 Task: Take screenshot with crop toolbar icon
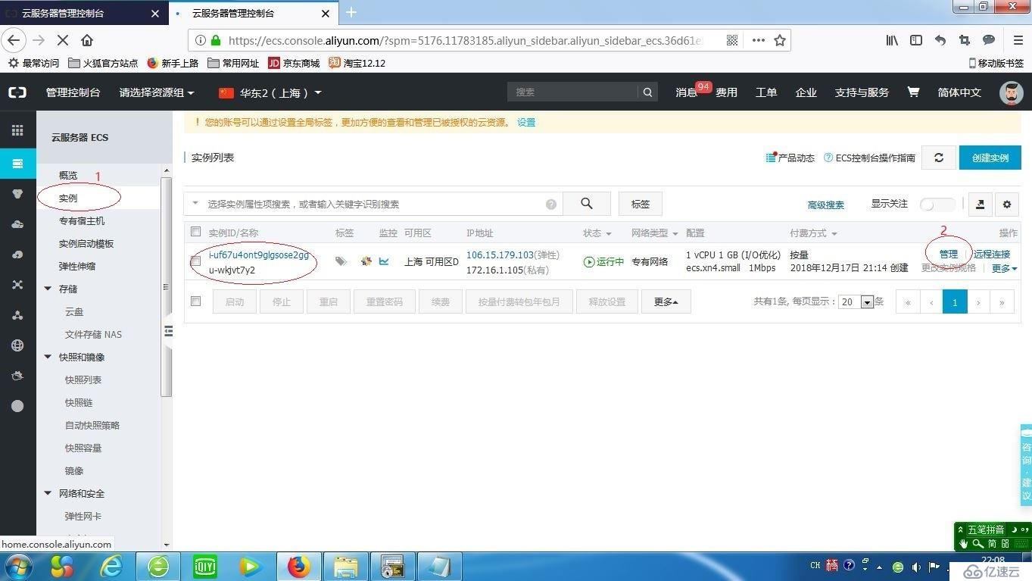click(x=964, y=40)
